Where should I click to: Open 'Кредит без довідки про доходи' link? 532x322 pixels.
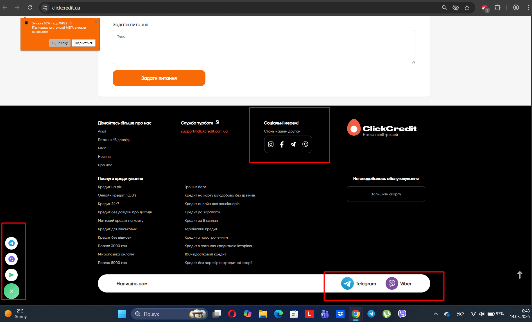click(x=125, y=212)
